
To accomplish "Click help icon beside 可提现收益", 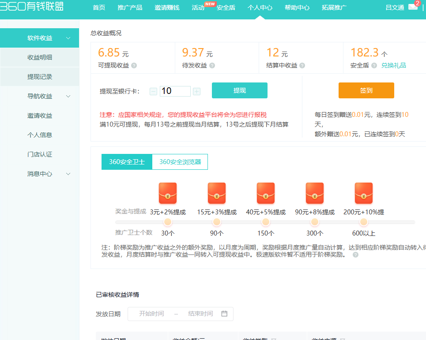I will pyautogui.click(x=134, y=65).
